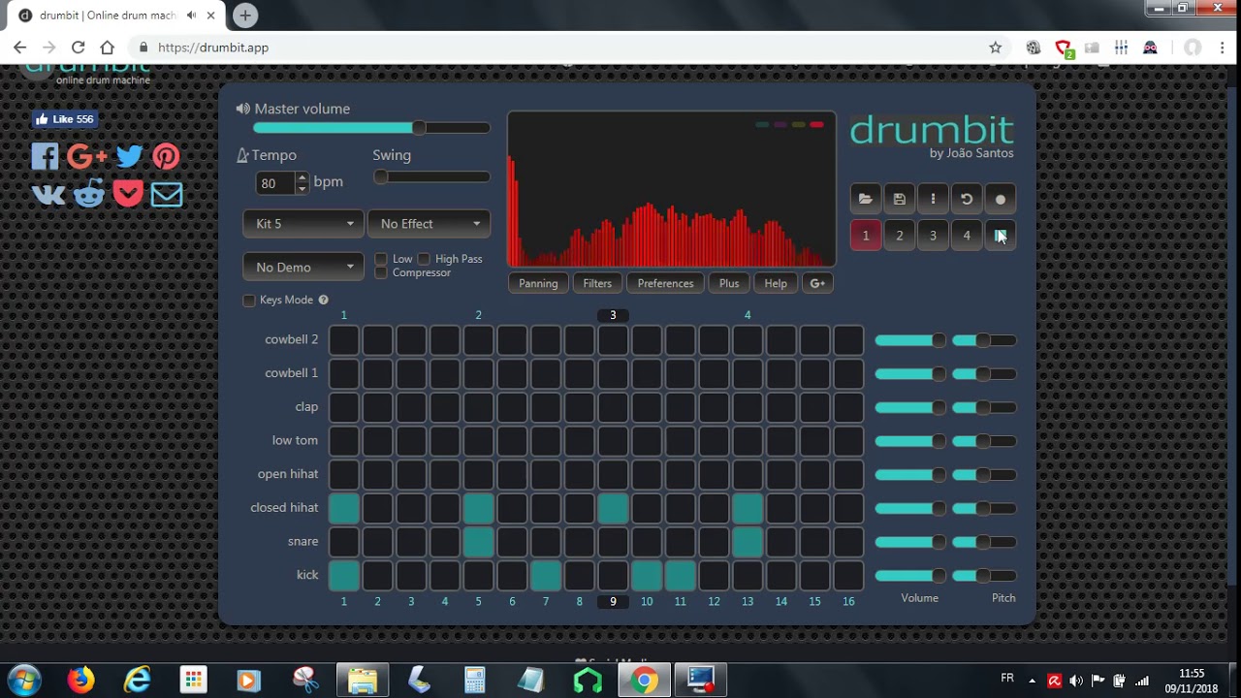This screenshot has width=1241, height=698.
Task: Turn off kick on step 7
Action: [546, 576]
